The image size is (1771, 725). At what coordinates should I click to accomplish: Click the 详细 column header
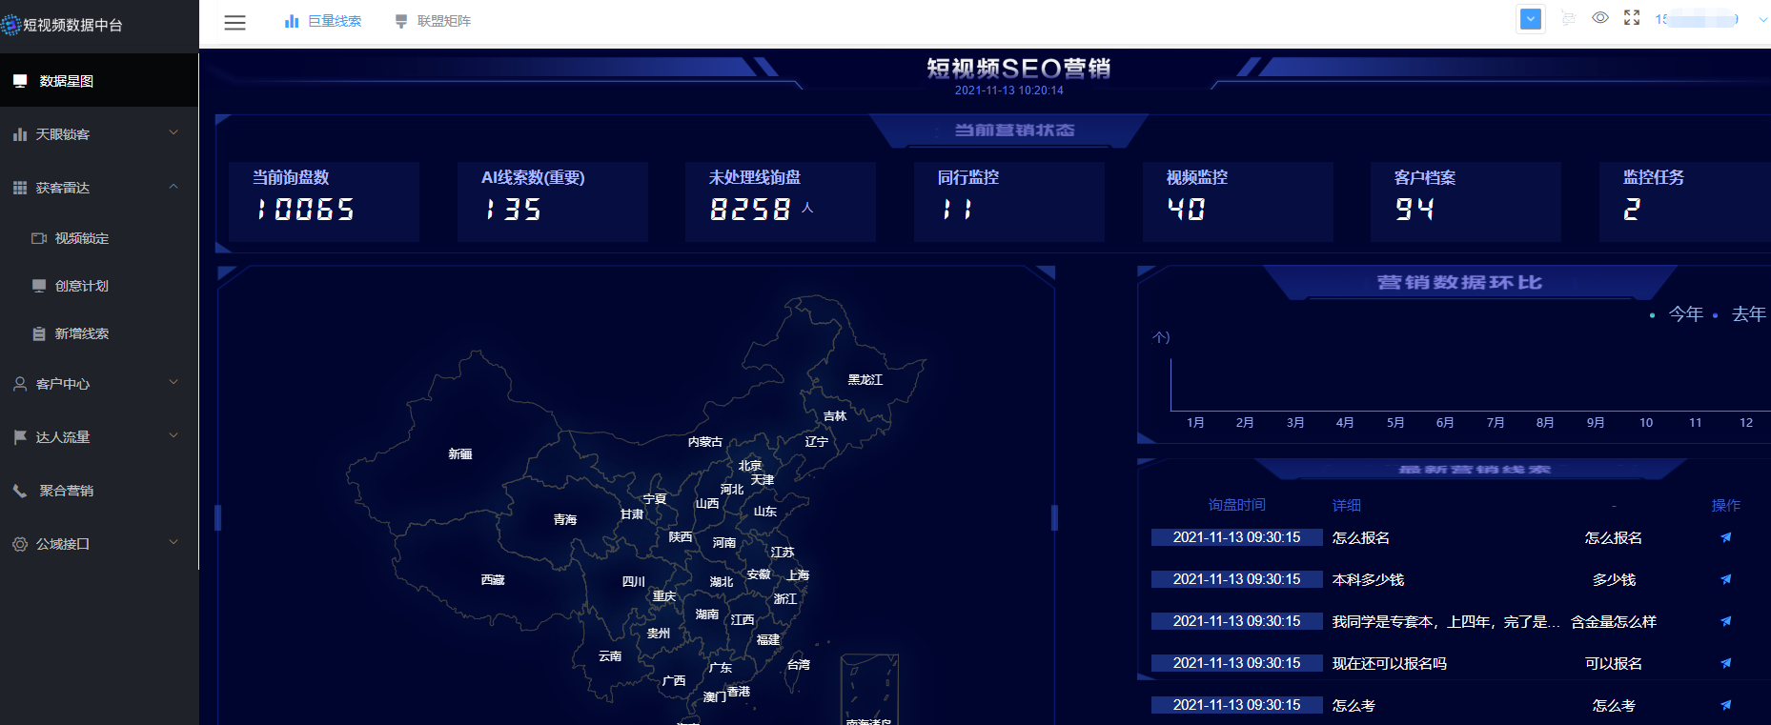(x=1347, y=506)
